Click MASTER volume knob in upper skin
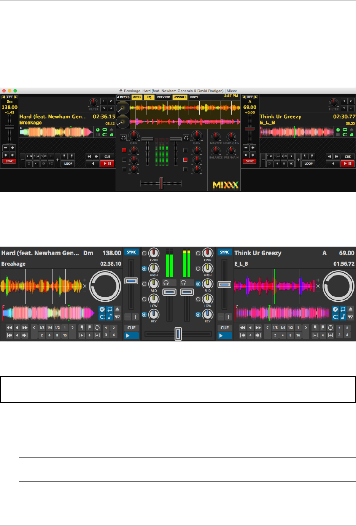This screenshot has height=526, width=356. 216,136
